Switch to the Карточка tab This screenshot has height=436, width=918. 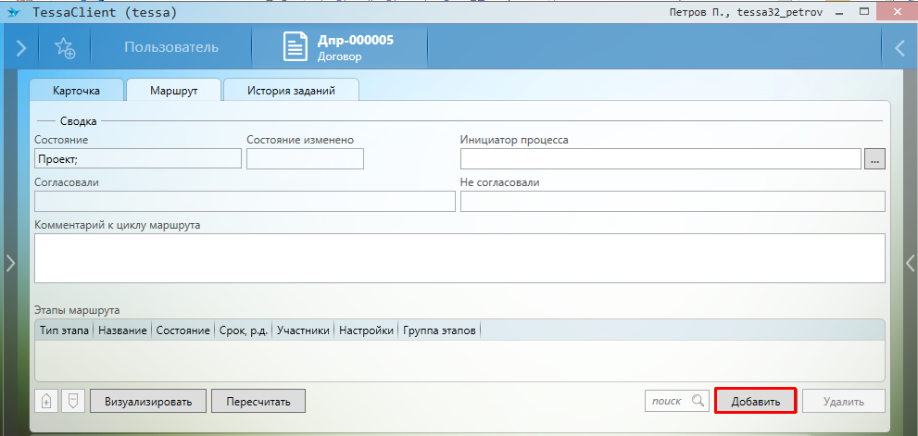[x=76, y=91]
